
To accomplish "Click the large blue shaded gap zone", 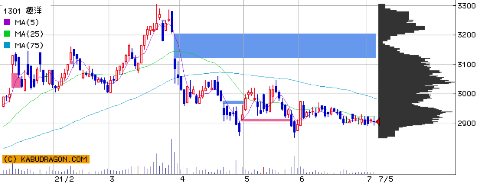I will (x=275, y=46).
